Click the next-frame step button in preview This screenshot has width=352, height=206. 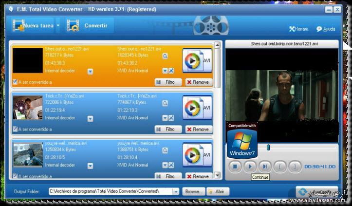[x=265, y=167]
